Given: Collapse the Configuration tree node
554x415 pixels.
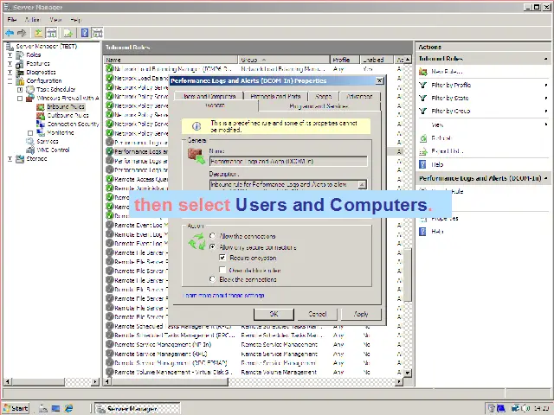Looking at the screenshot, I should pyautogui.click(x=10, y=80).
